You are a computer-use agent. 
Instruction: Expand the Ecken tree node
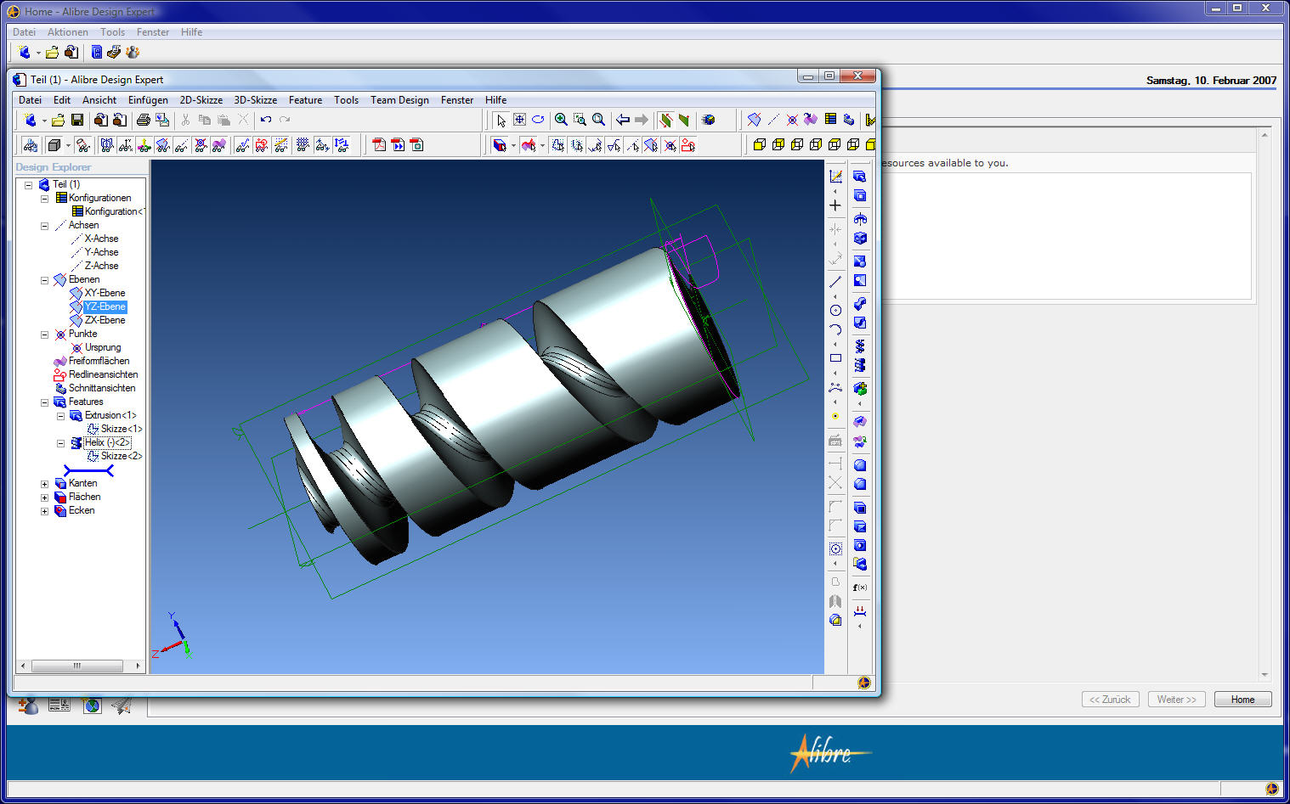pos(44,511)
